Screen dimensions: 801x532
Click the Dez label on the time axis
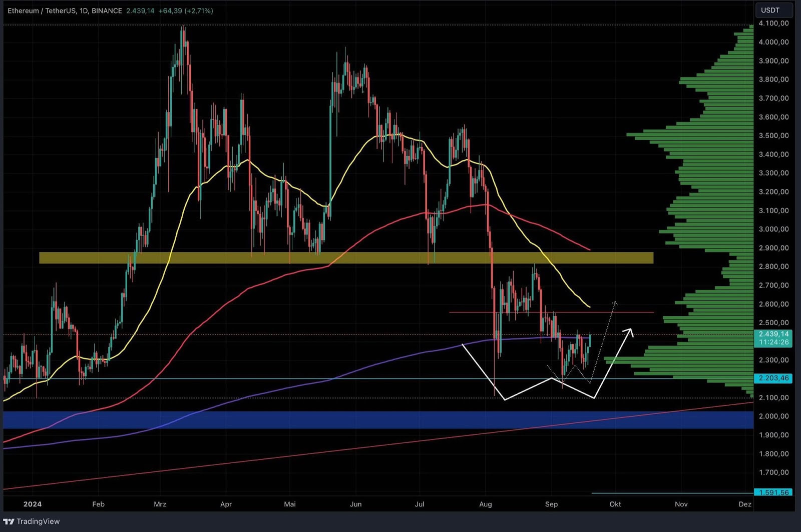tap(745, 504)
